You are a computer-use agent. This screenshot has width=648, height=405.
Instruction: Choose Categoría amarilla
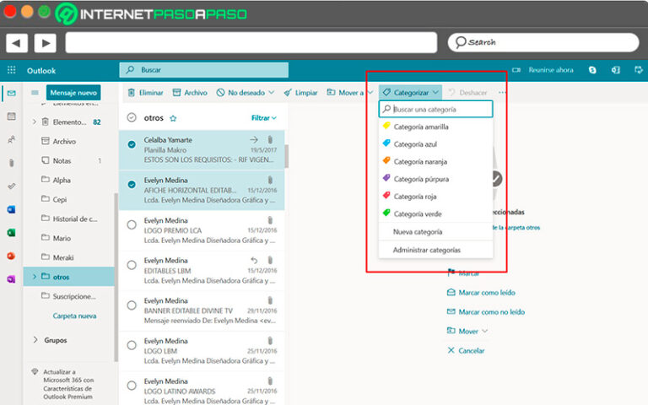pyautogui.click(x=435, y=127)
